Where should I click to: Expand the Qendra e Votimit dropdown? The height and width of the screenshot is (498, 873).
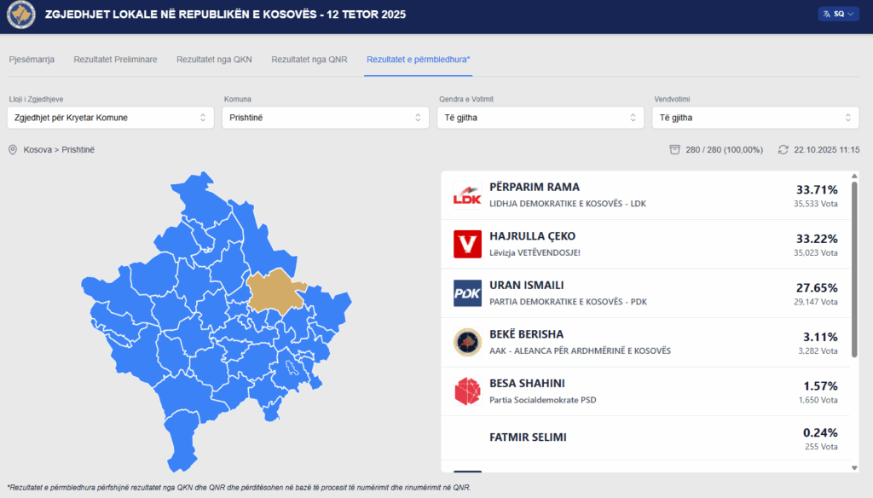(x=540, y=118)
